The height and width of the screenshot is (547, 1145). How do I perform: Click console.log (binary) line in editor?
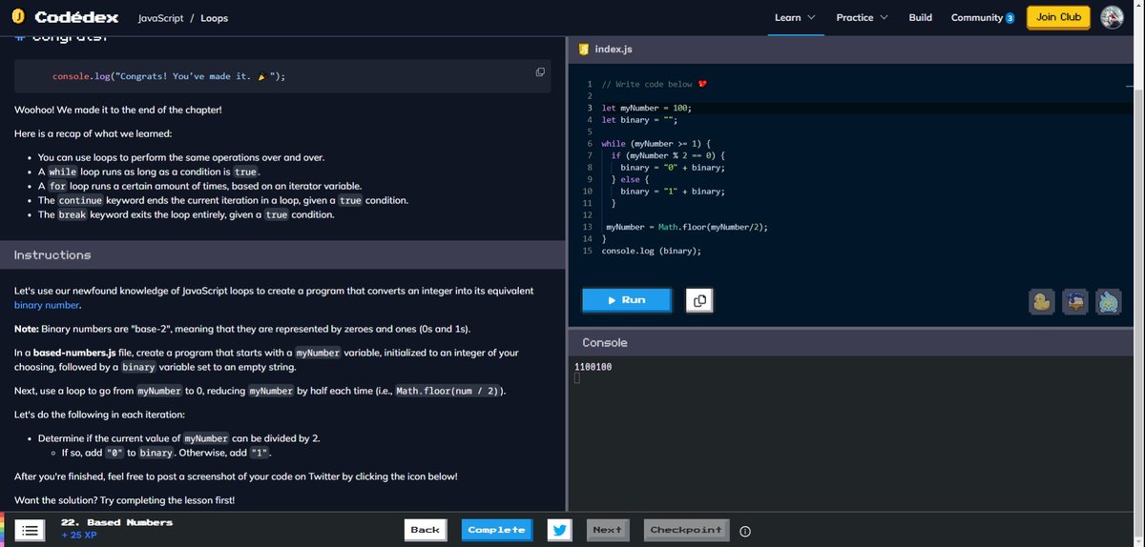652,251
